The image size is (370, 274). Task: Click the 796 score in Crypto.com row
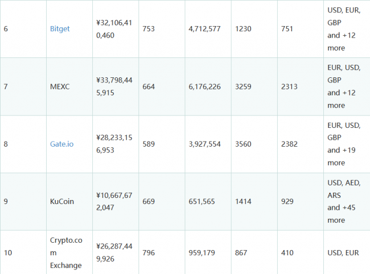[x=149, y=253]
